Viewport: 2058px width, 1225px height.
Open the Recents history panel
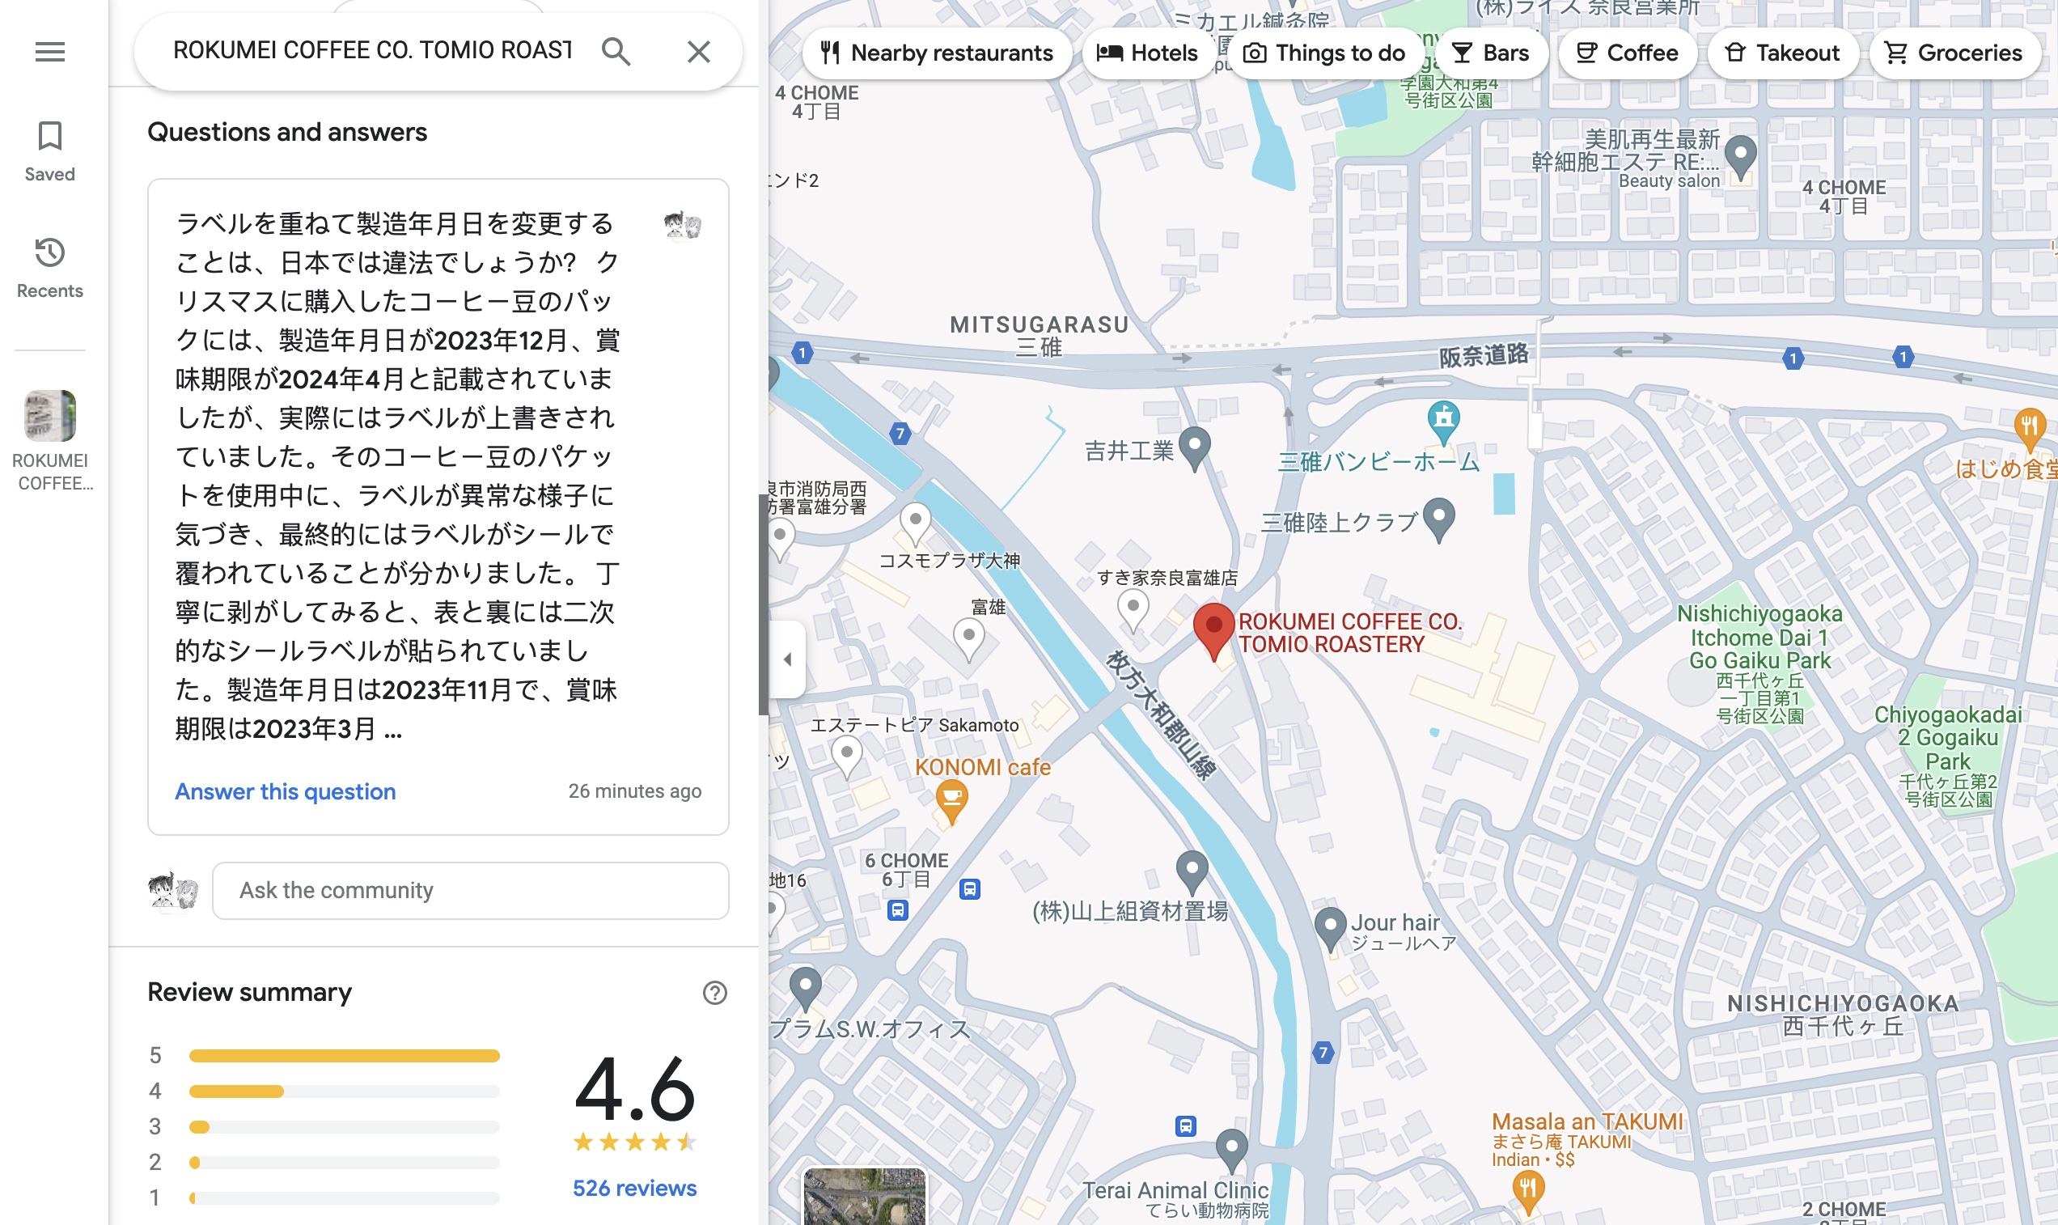pos(49,269)
